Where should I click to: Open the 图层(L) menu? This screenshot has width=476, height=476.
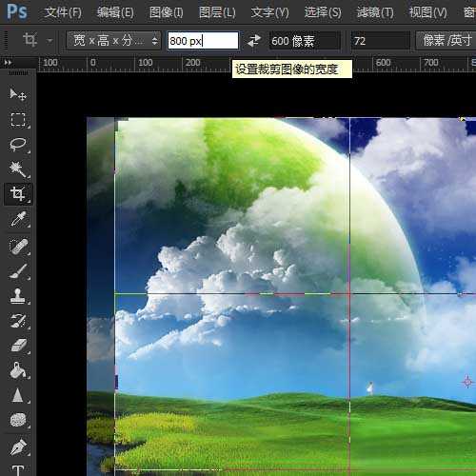(x=217, y=12)
